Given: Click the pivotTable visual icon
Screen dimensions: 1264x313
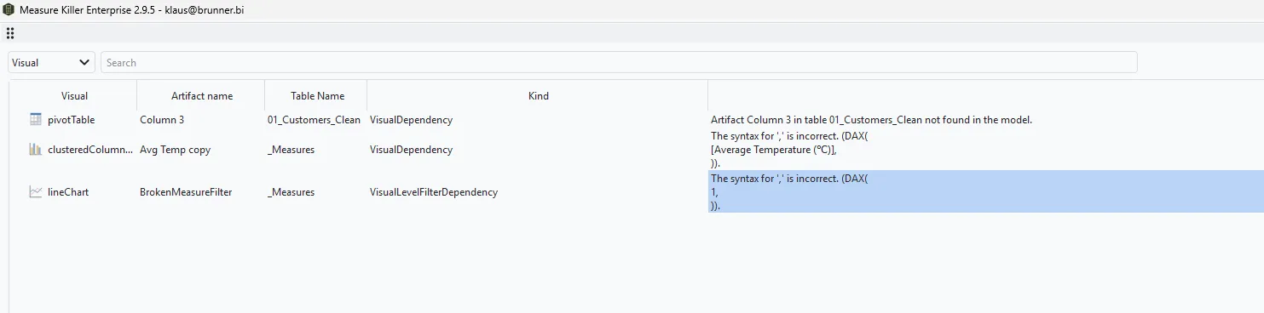Looking at the screenshot, I should click(x=36, y=120).
